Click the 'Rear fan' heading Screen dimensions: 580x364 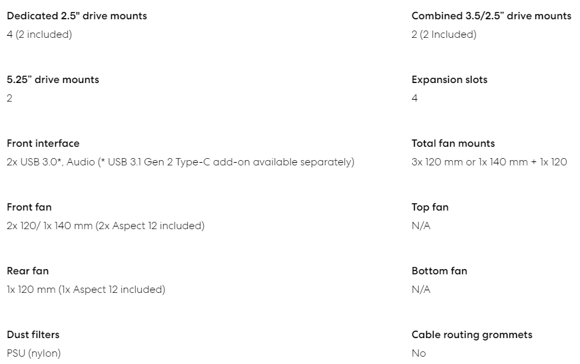(27, 271)
